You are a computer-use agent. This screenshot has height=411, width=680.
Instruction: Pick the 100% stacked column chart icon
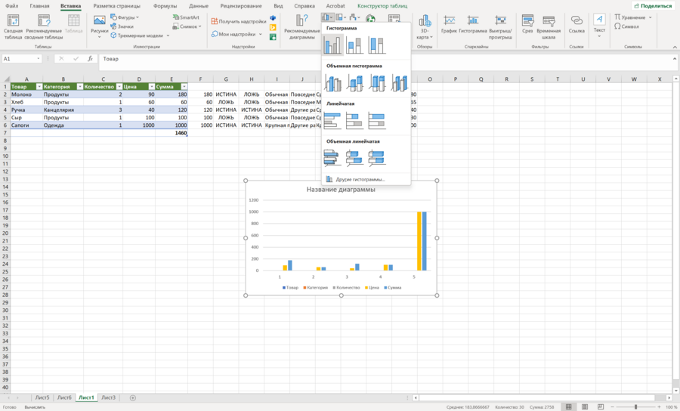pyautogui.click(x=377, y=45)
